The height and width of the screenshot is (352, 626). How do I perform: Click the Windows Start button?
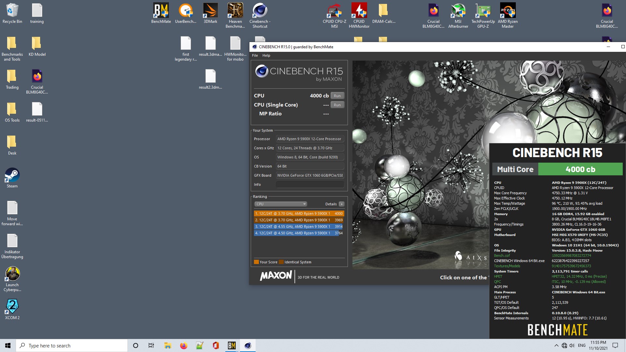[8, 345]
